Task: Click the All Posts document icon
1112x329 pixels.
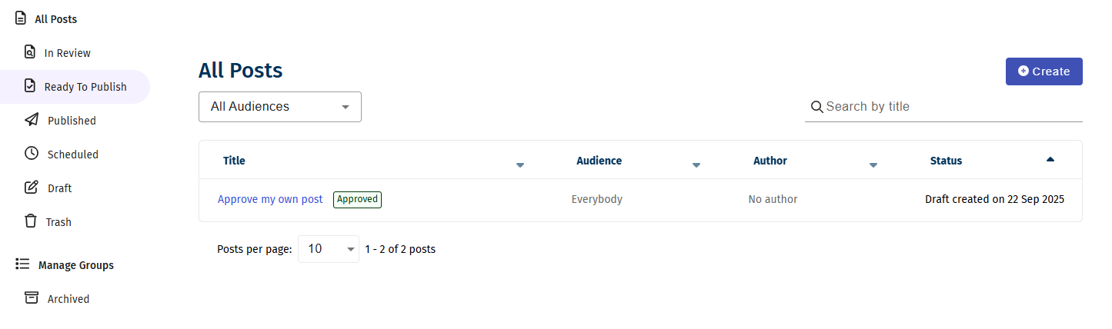Action: [x=21, y=18]
